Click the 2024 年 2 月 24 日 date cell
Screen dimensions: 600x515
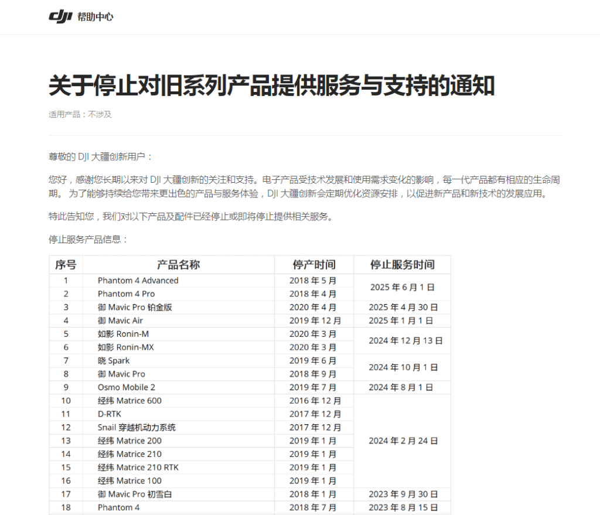coord(403,441)
